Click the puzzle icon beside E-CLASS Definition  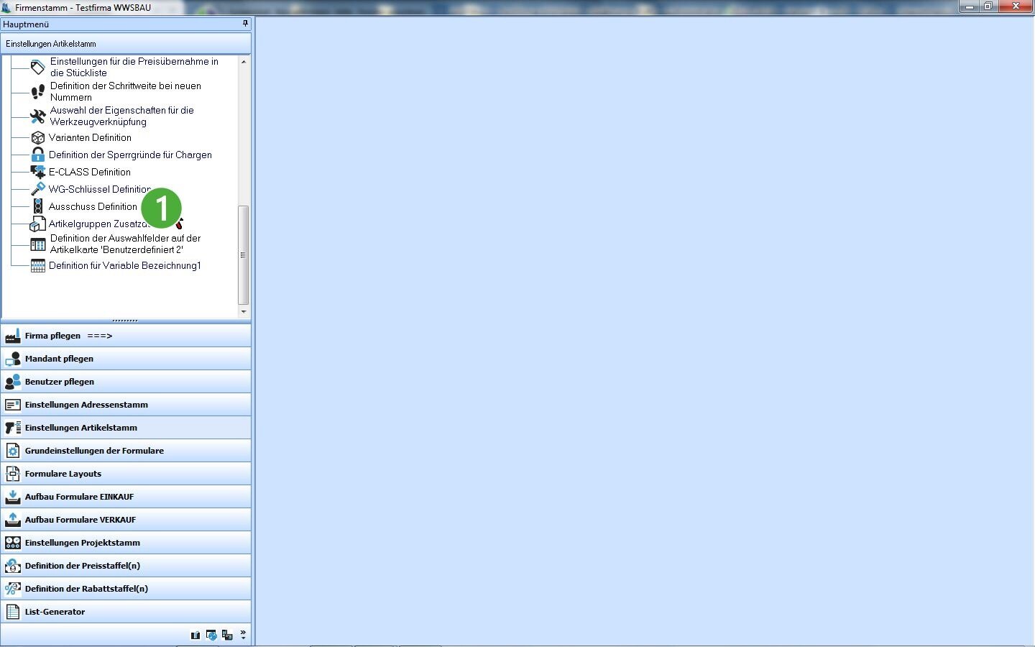point(38,172)
